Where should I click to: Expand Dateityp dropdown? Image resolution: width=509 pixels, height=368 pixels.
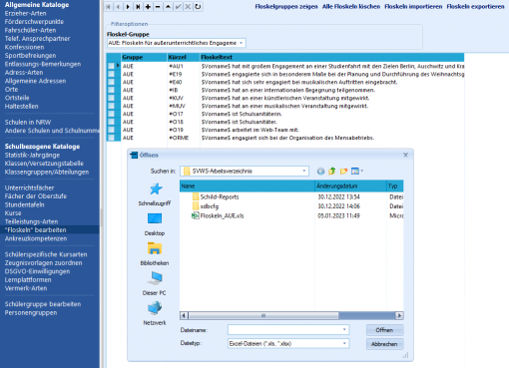[344, 344]
